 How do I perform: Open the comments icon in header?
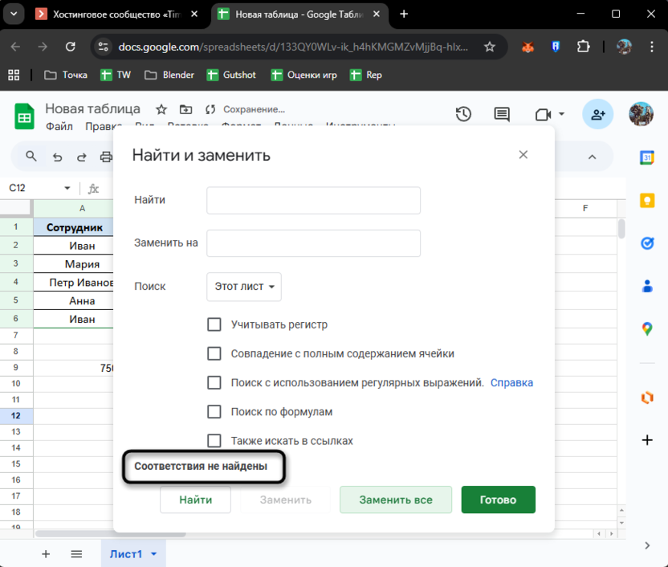pyautogui.click(x=502, y=115)
